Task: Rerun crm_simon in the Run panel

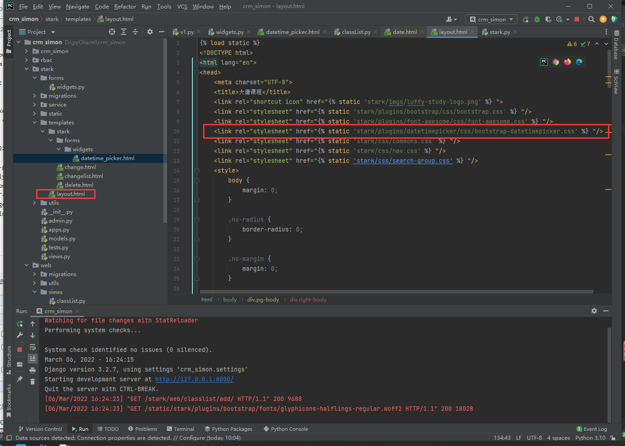Action: (x=20, y=324)
